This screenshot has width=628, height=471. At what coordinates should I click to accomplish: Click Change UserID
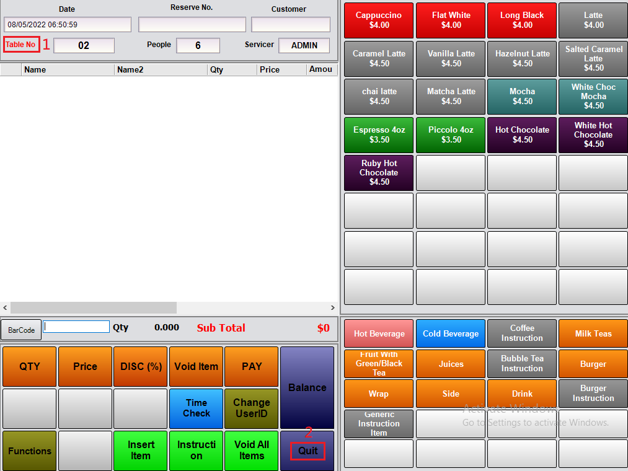point(252,408)
